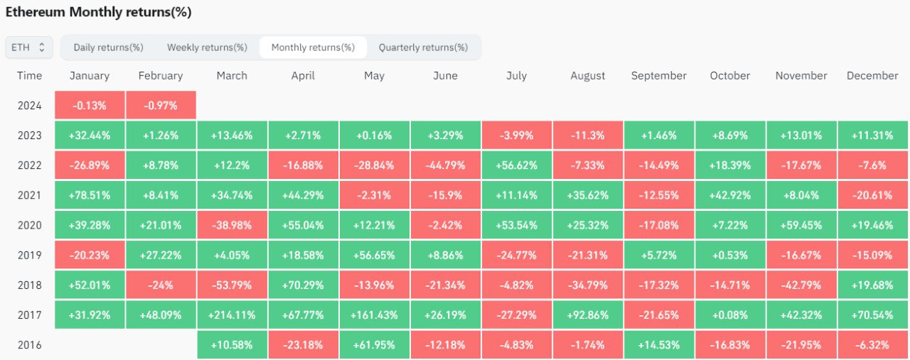Select the Monthly returns(%) tab
The width and height of the screenshot is (910, 360).
tap(313, 48)
